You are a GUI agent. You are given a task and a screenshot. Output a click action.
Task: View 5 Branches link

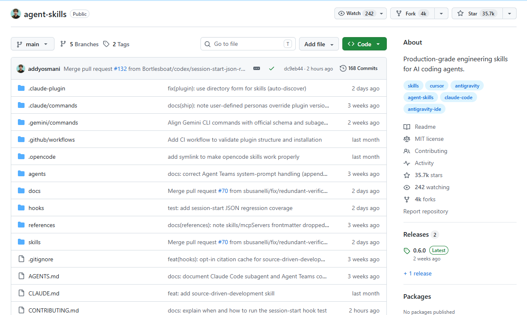coord(79,44)
